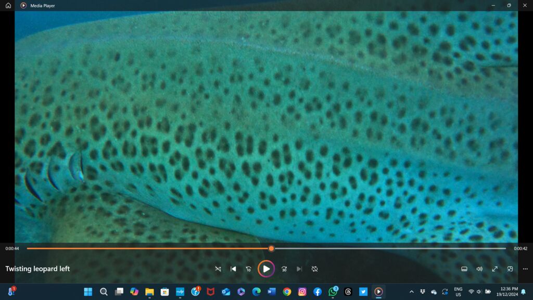Click the video title Twisting leopard left

click(37, 269)
